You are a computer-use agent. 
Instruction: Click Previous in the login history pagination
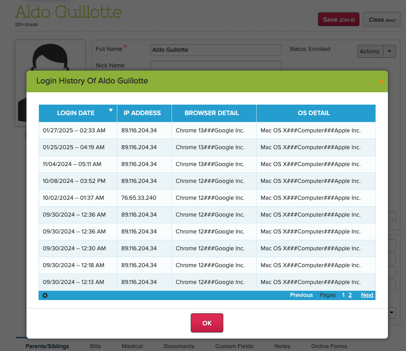[301, 295]
